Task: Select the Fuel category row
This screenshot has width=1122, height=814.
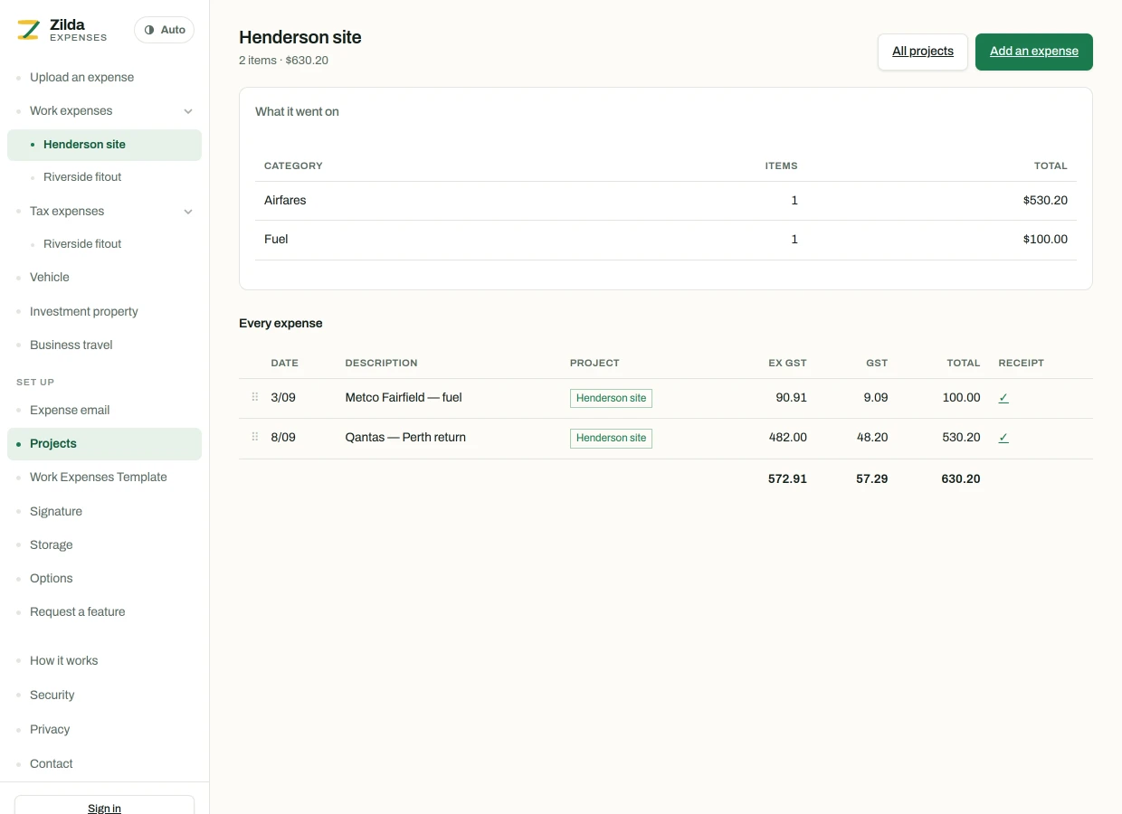Action: pos(666,240)
